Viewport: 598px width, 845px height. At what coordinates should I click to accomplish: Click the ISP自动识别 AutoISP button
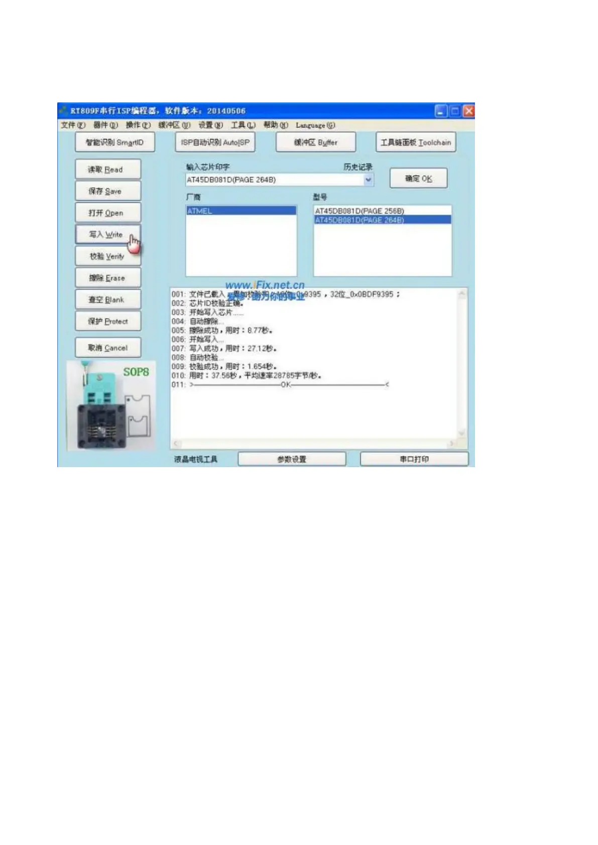pos(215,142)
